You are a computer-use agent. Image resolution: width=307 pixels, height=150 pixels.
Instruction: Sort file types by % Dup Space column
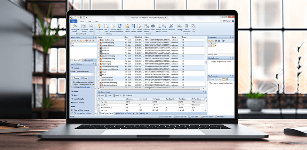point(198,99)
